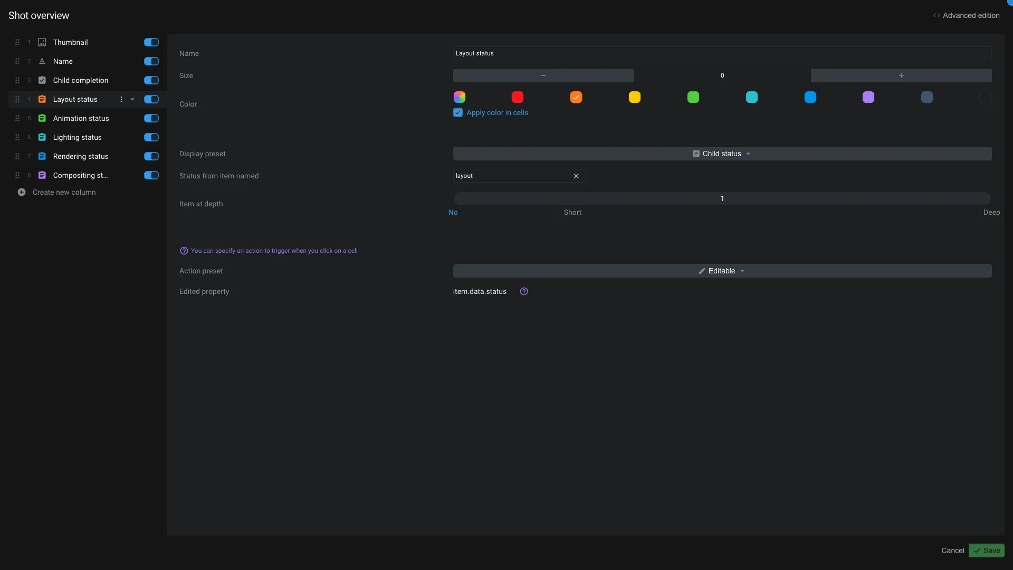The image size is (1013, 570).
Task: Click the Cancel button
Action: tap(952, 550)
